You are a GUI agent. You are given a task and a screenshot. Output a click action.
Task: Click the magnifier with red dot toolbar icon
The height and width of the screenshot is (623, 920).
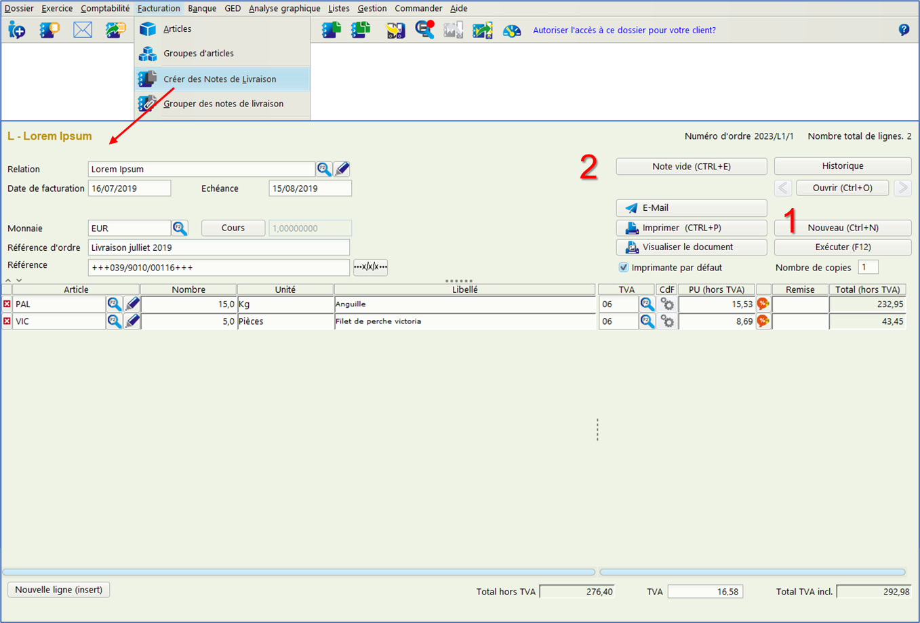(x=424, y=30)
